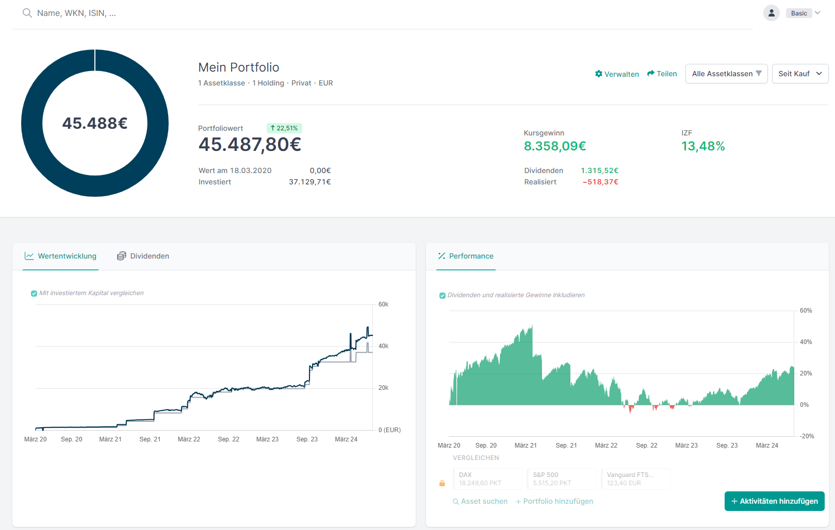This screenshot has height=530, width=835.
Task: Click the filter funnel icon in Alle Assetklassen
Action: pos(759,73)
